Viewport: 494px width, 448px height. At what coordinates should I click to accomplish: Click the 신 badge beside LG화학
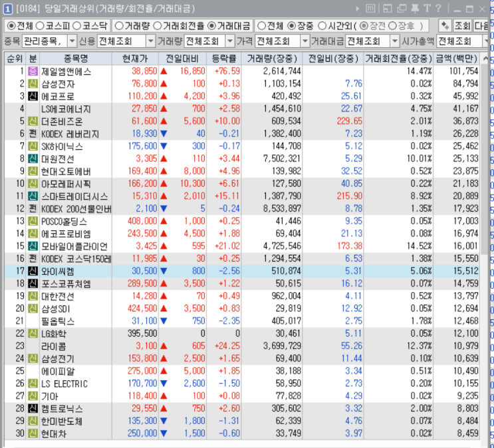(x=33, y=333)
